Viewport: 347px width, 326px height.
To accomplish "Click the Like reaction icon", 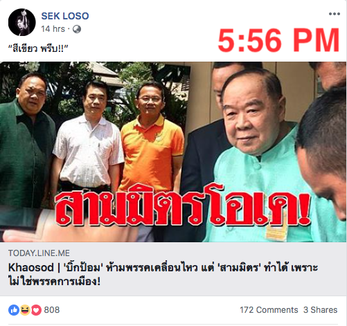I will click(14, 310).
